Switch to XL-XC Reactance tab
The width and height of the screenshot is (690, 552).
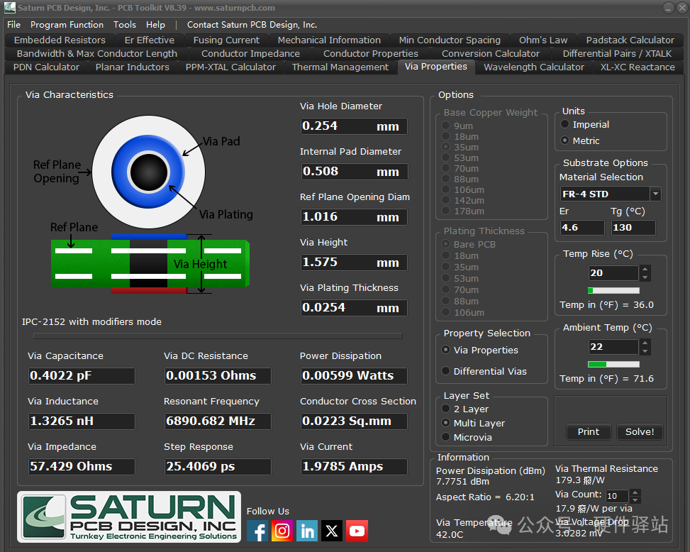(638, 67)
